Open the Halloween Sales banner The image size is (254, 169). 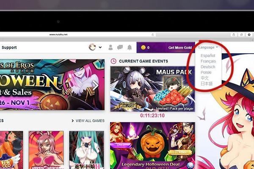click(52, 84)
